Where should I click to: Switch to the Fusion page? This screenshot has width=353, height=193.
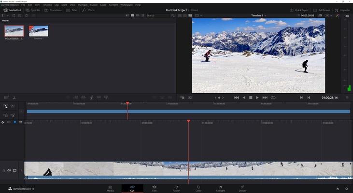176,189
